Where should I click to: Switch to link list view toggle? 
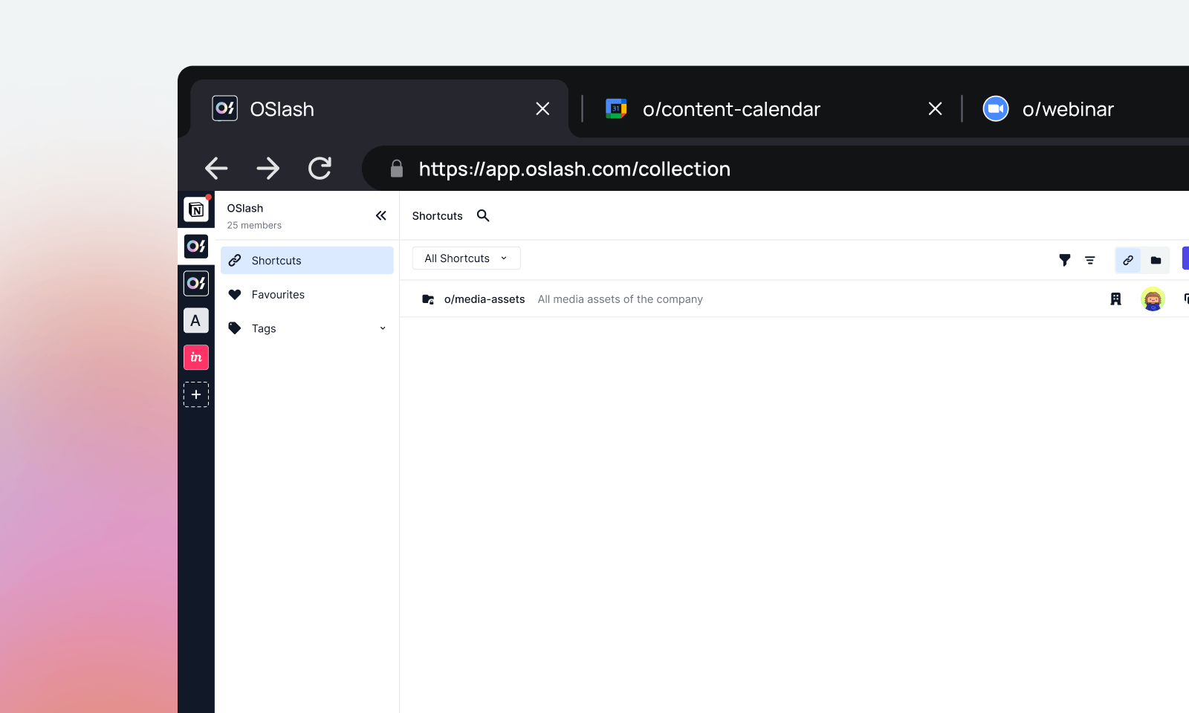[1127, 260]
